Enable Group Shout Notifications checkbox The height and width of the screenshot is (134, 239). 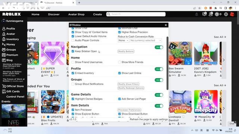(x=73, y=84)
